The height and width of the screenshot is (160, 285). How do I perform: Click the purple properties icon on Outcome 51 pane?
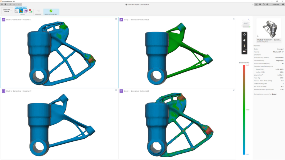(x=3, y=20)
